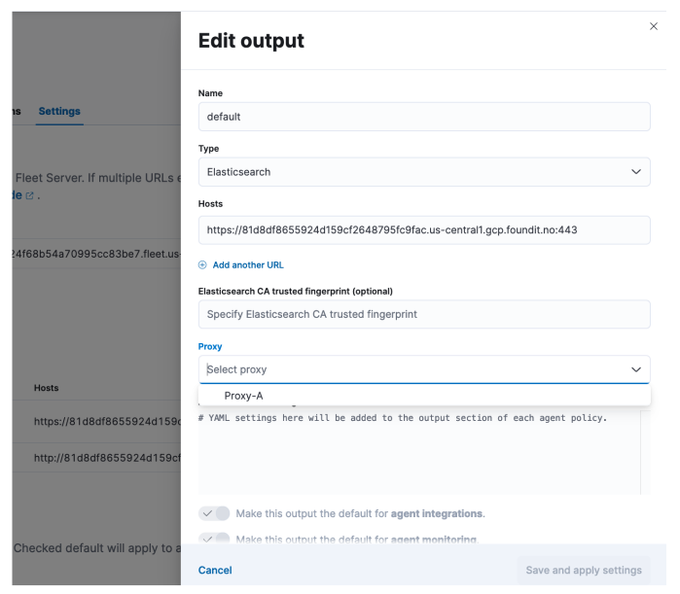Click Save and apply settings
The image size is (680, 594).
click(x=584, y=570)
